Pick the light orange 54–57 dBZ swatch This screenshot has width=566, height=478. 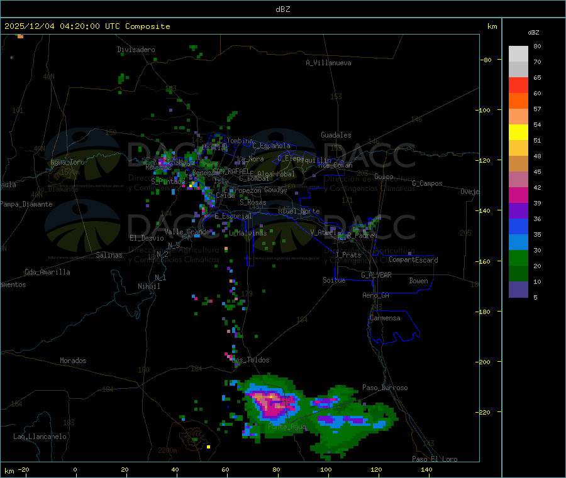pyautogui.click(x=518, y=116)
